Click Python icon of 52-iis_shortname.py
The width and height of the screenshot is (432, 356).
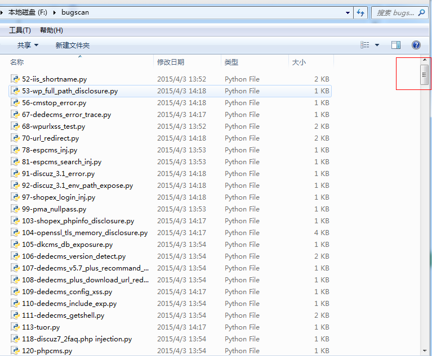(x=15, y=79)
